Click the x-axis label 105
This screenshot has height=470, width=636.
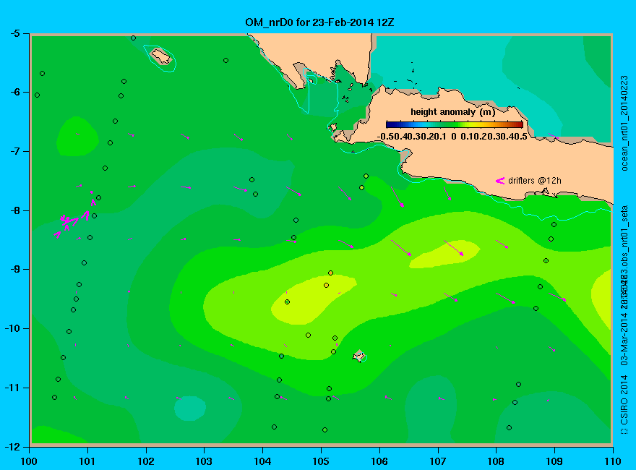(x=321, y=461)
